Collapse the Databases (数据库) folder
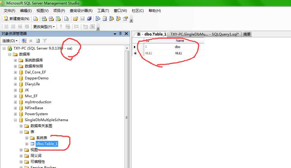 (10, 54)
